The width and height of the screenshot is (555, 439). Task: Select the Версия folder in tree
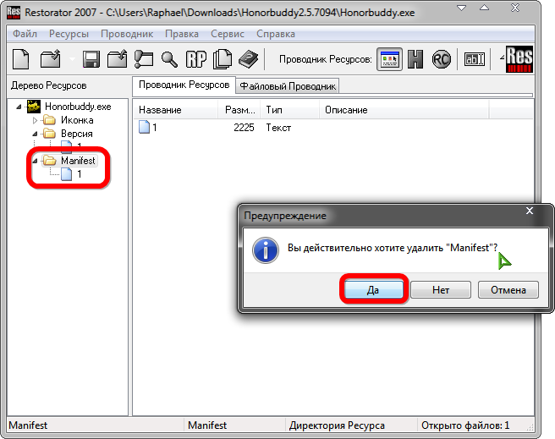(77, 134)
